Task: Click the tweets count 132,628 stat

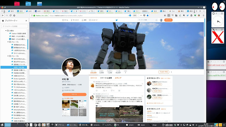Action: 93,72
